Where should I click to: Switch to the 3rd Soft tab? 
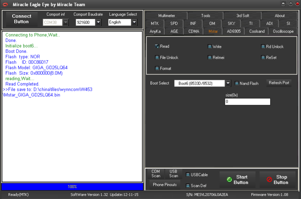243,15
